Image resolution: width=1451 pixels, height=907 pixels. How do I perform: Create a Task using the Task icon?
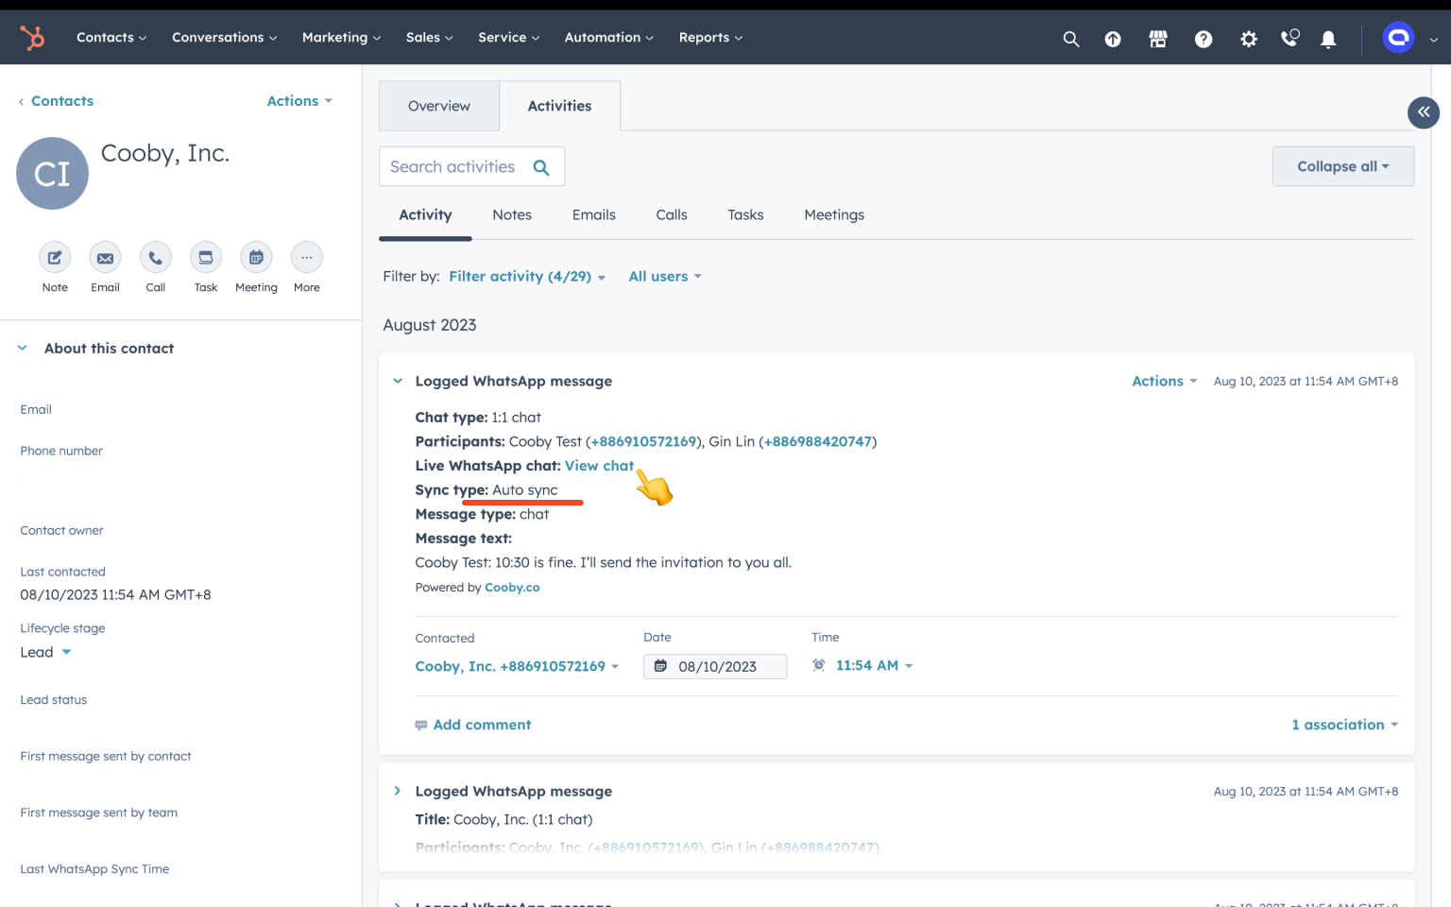pos(206,257)
